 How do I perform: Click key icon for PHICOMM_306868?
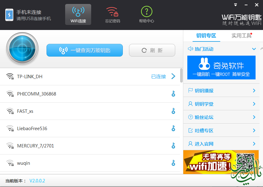pyautogui.click(x=173, y=94)
